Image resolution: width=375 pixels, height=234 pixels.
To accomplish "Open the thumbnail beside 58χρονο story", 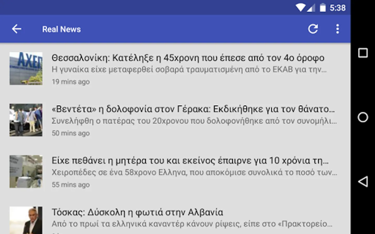I will click(26, 171).
